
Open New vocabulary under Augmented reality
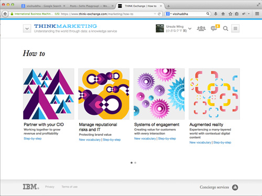click(200, 143)
